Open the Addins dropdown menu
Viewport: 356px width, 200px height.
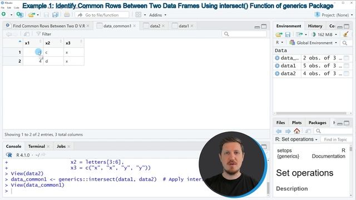(157, 15)
